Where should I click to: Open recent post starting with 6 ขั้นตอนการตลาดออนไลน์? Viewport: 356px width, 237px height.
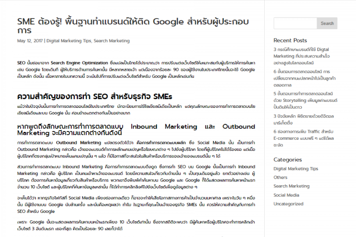click(x=305, y=78)
